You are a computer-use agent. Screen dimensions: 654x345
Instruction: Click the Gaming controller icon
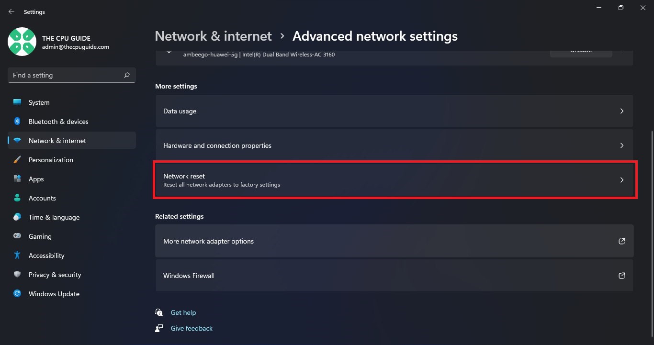[17, 236]
